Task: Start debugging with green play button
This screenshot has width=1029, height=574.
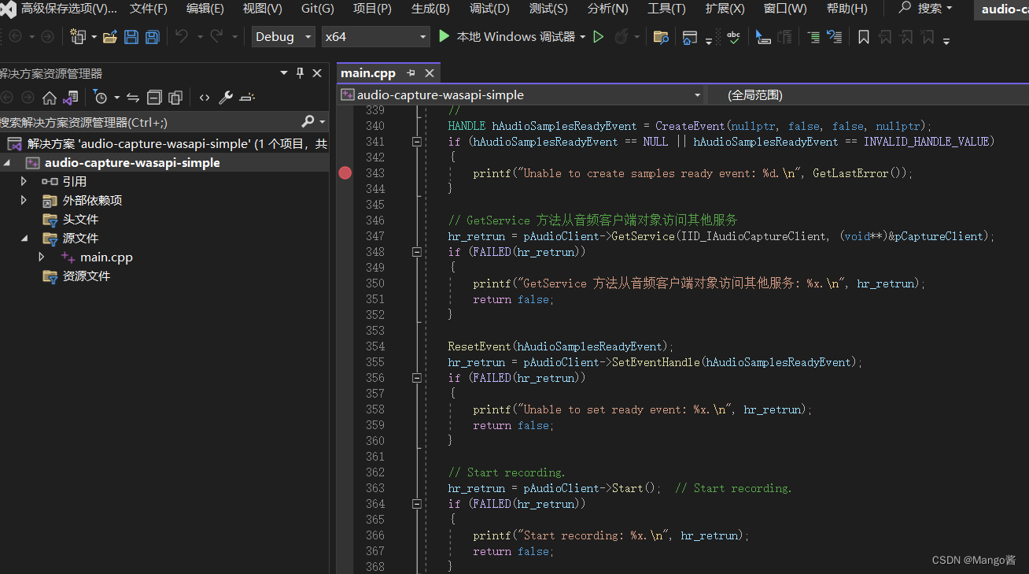Action: (x=444, y=36)
